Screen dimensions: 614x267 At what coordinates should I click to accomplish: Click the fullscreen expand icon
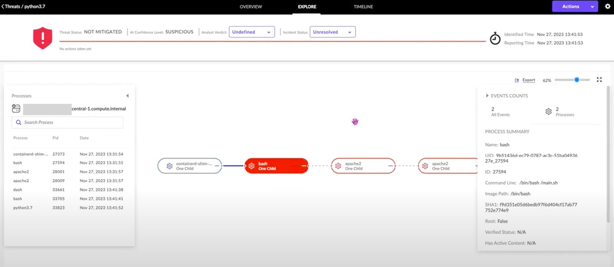[x=599, y=80]
